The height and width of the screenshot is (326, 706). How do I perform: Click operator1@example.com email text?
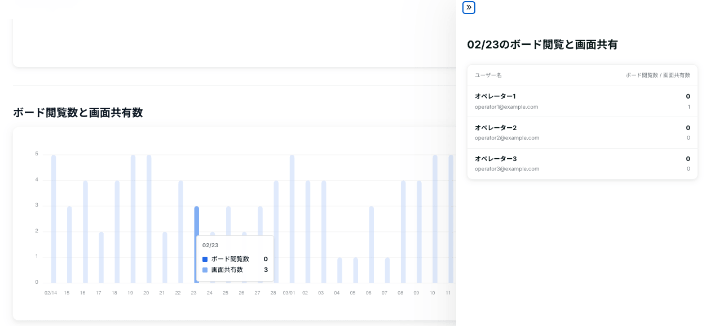[x=506, y=107]
